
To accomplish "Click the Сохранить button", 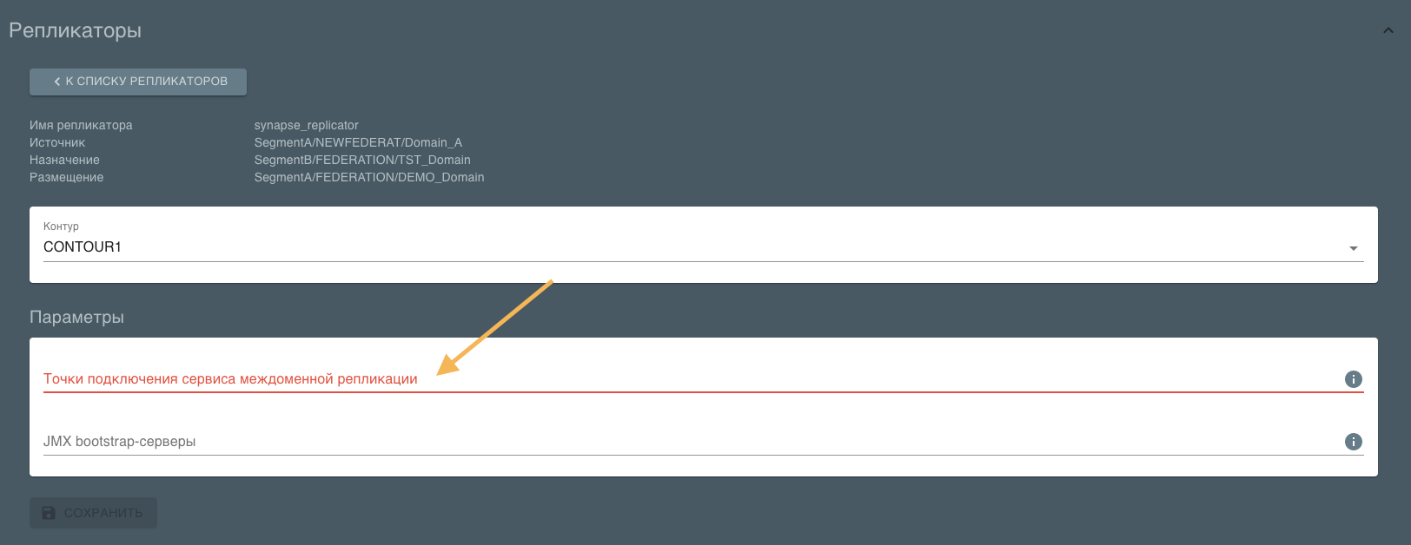I will click(93, 513).
